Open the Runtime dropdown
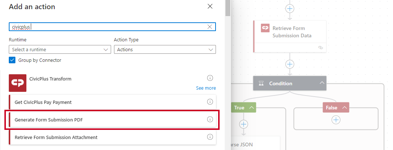 [x=60, y=49]
